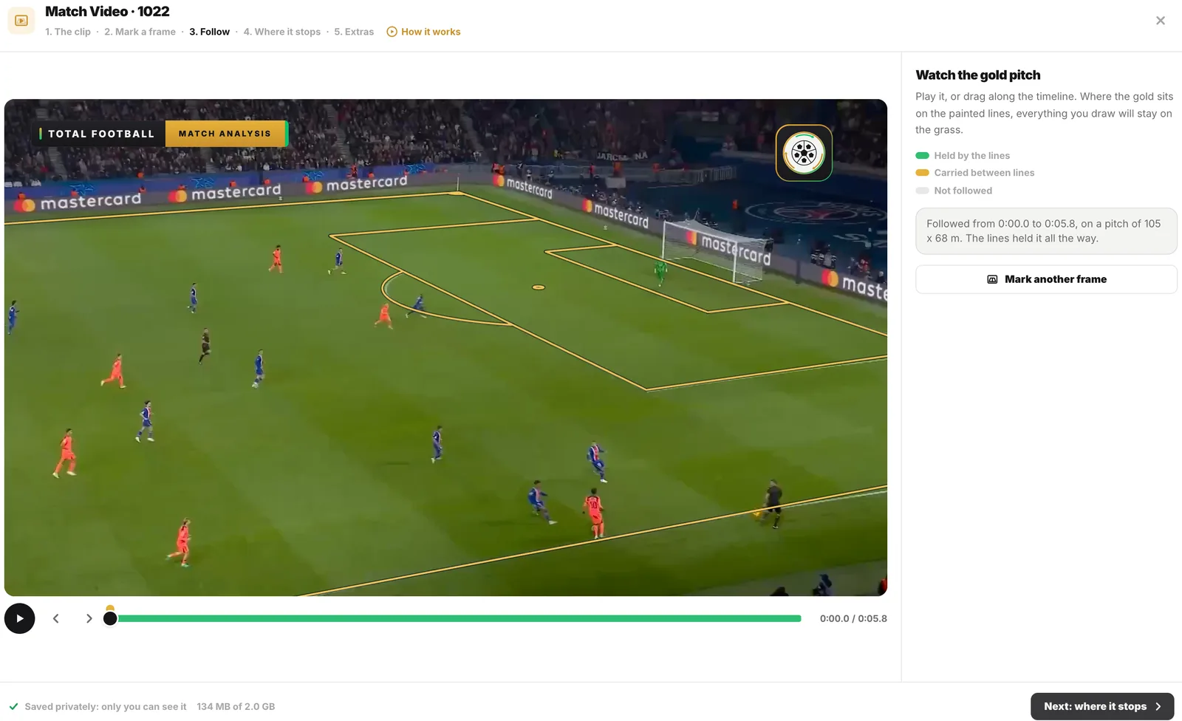Click the gold marked-frame marker on timeline
This screenshot has width=1182, height=721.
coord(110,608)
